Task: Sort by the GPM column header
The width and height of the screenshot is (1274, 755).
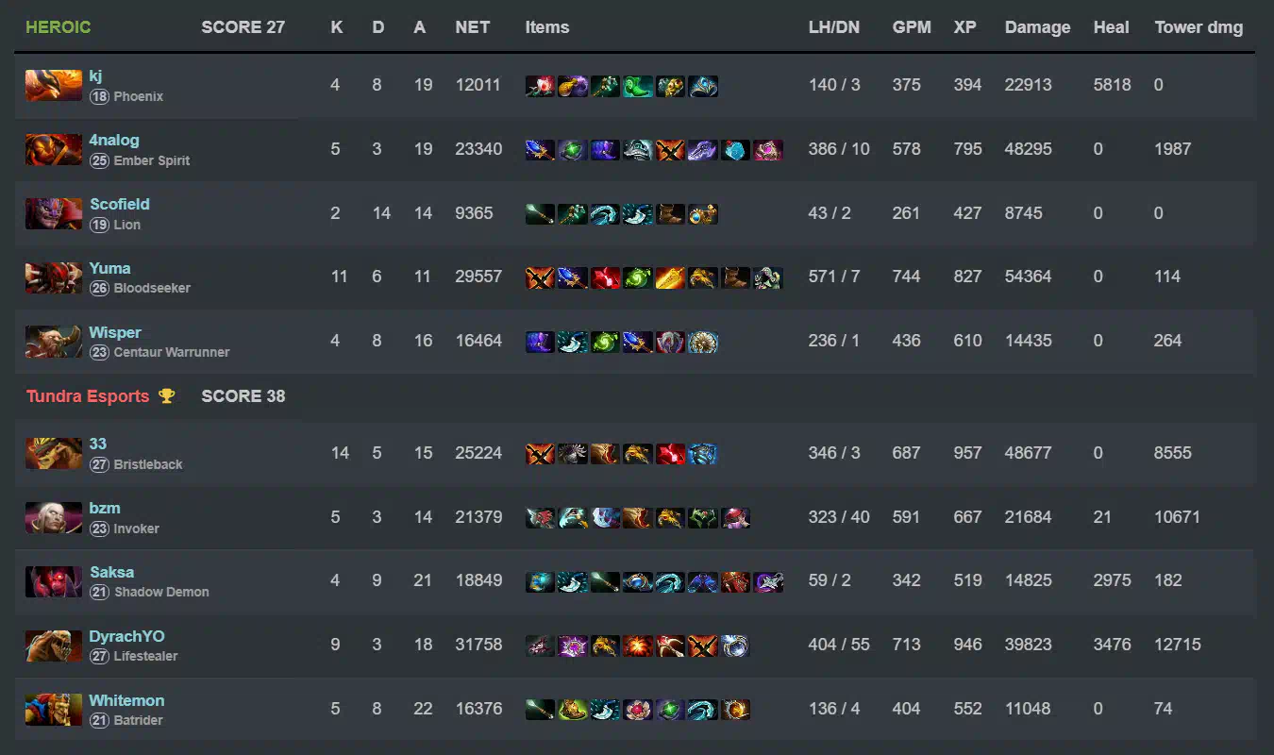Action: pos(912,27)
